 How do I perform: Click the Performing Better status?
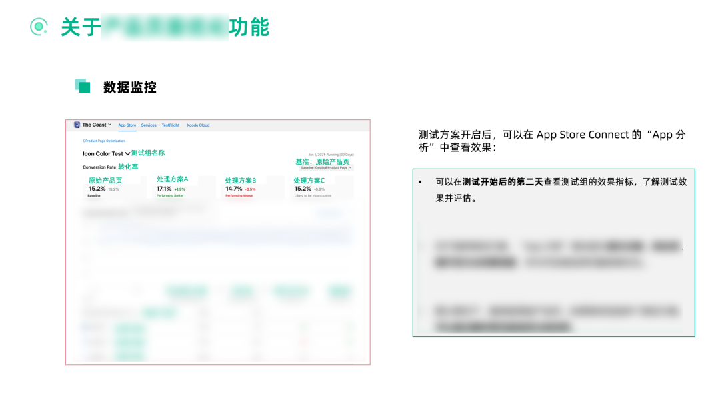point(170,195)
